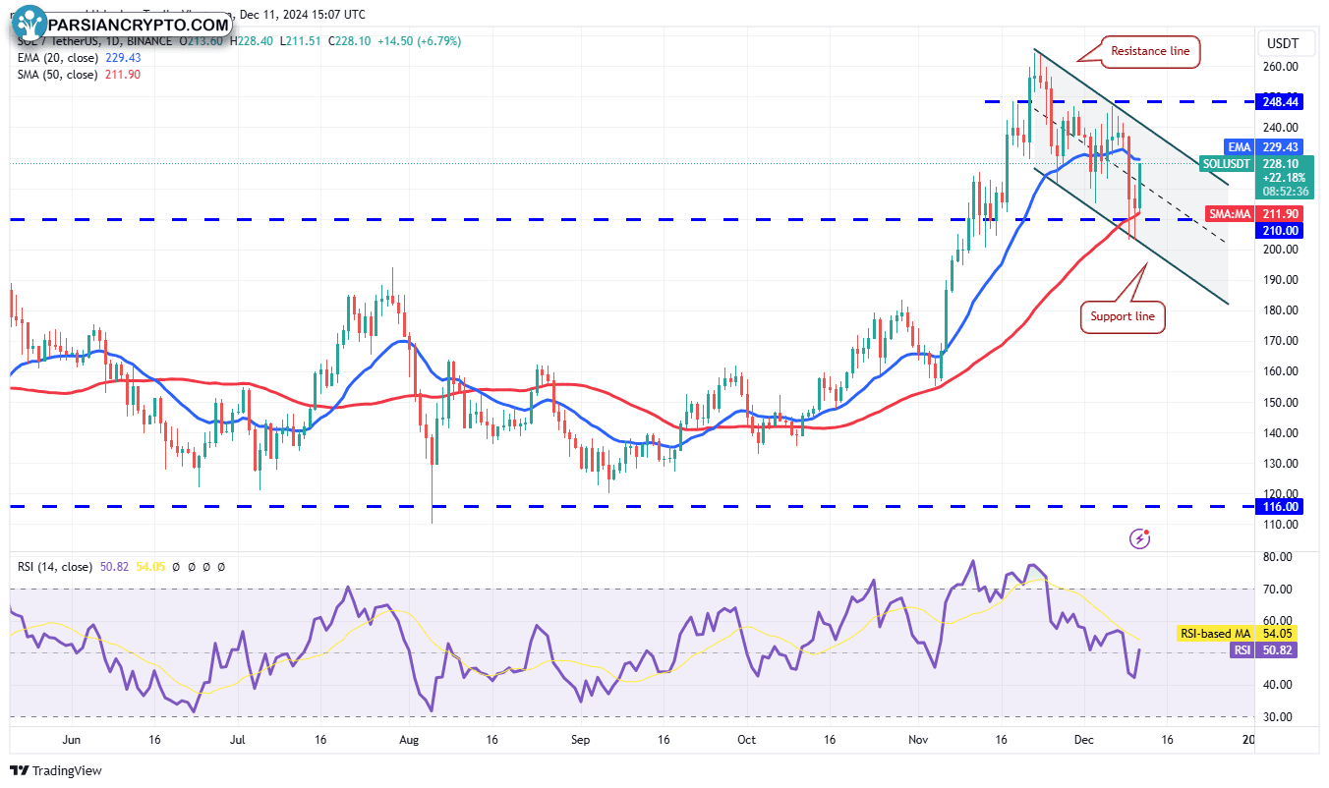Viewport: 1329px width, 788px height.
Task: Click the 110.00 price axis label
Action: click(x=1281, y=525)
